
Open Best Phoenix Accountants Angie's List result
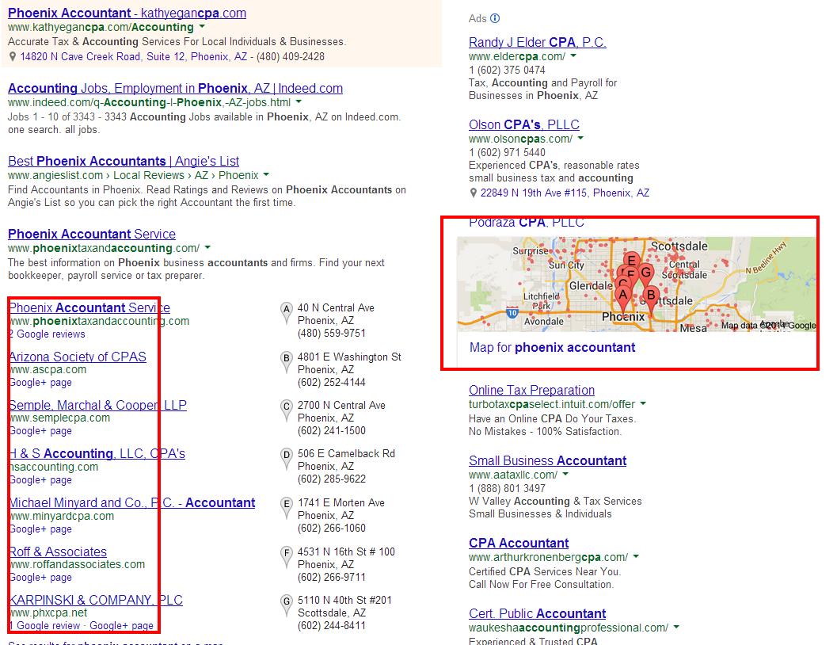point(124,161)
